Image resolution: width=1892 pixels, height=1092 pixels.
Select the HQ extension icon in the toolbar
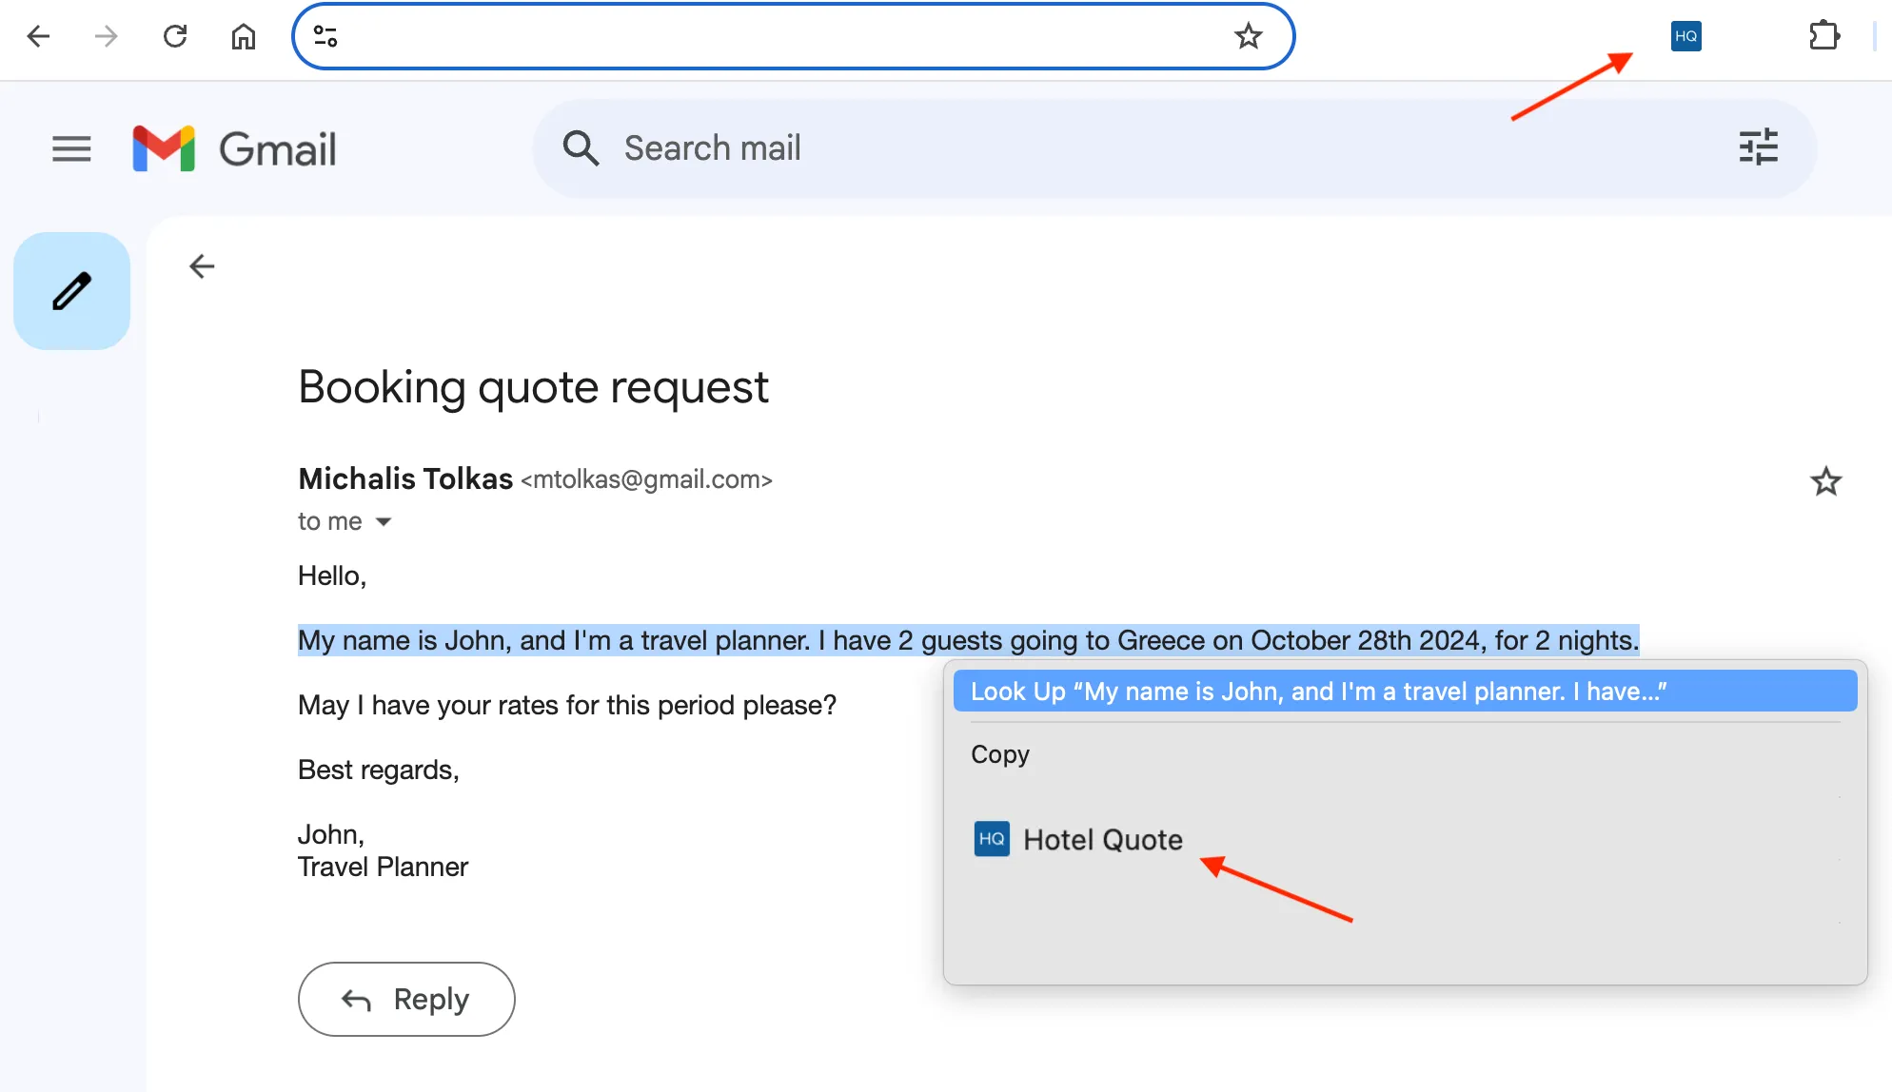pyautogui.click(x=1685, y=36)
